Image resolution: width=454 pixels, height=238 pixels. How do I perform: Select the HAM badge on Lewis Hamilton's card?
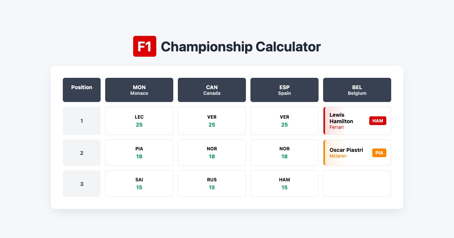coord(378,121)
